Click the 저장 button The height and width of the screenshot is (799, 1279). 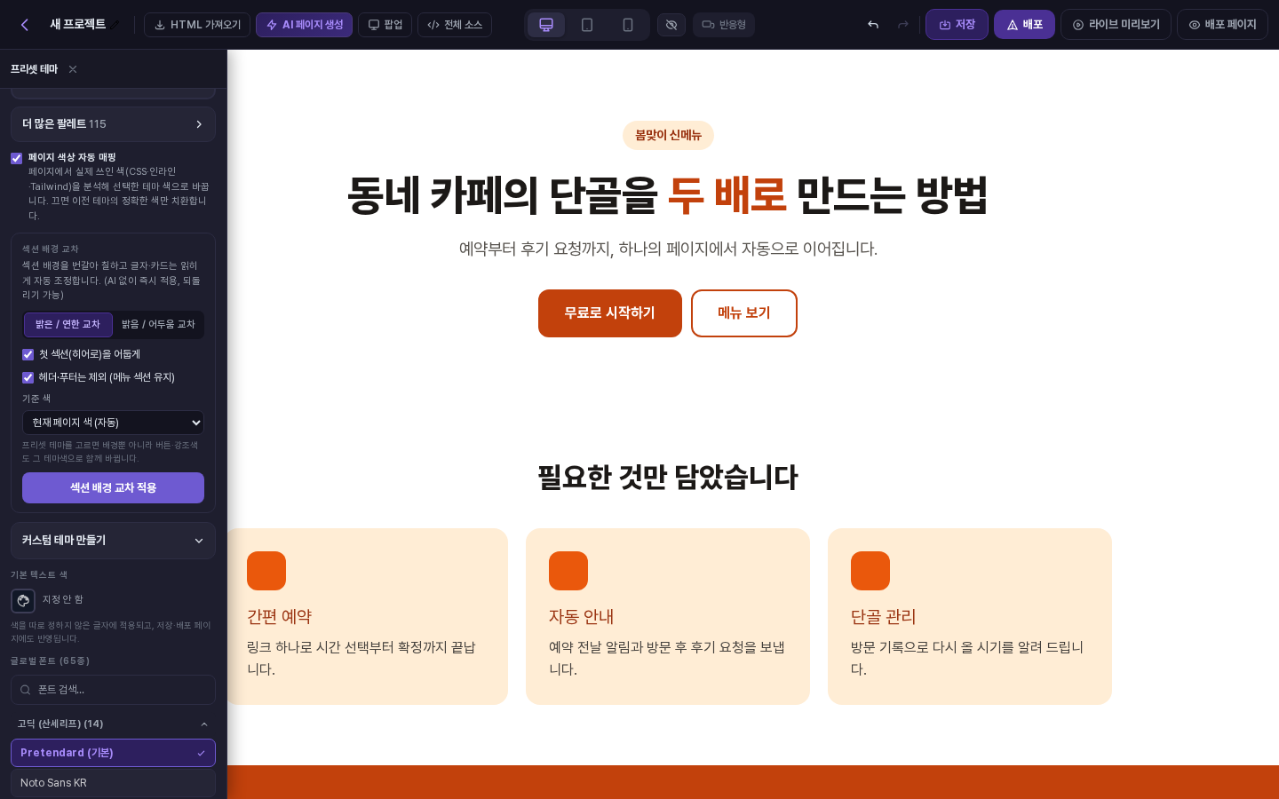click(957, 25)
